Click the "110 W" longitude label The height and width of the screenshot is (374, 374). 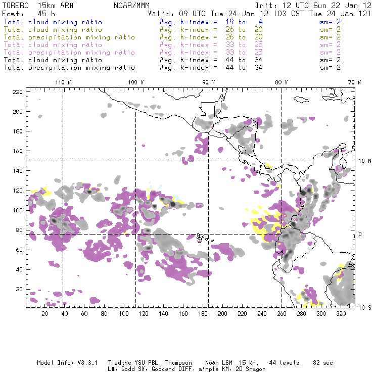[63, 82]
